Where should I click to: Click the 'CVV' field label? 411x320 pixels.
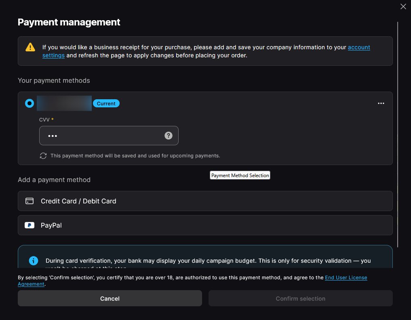click(44, 119)
